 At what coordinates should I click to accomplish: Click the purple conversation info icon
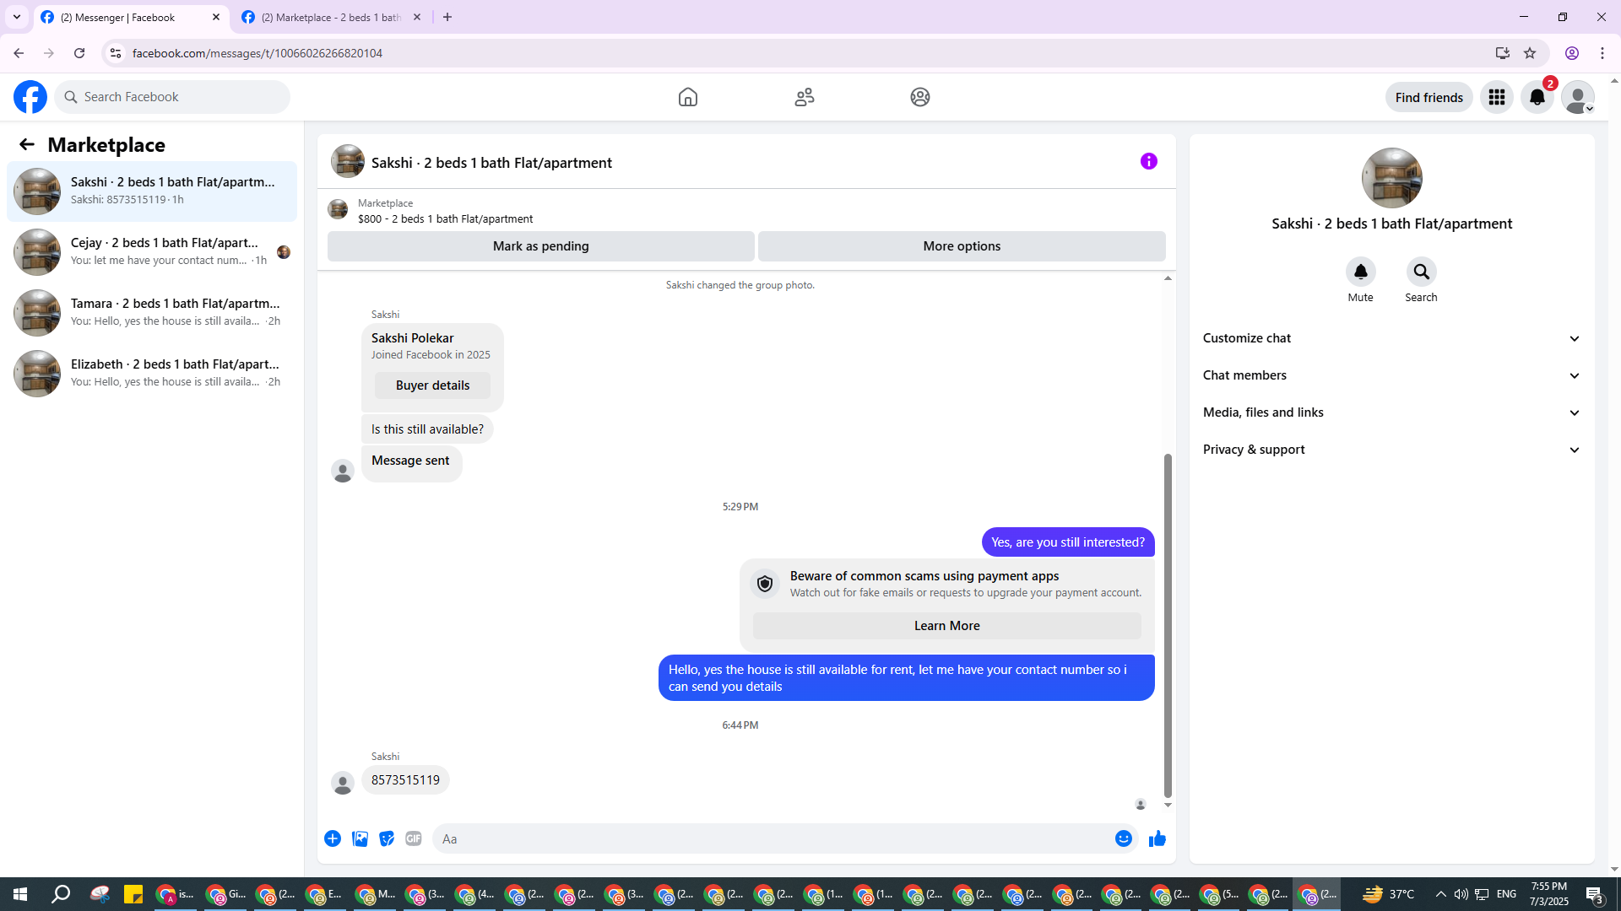(x=1148, y=161)
